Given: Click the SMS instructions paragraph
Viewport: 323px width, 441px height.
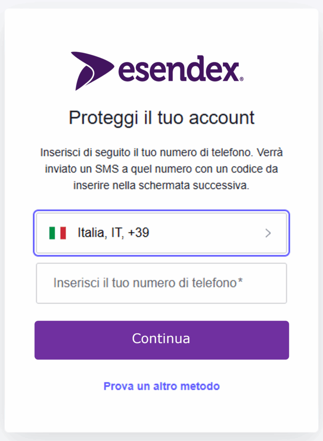Looking at the screenshot, I should pos(161,169).
